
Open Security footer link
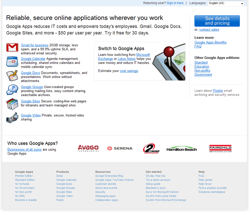100,192
